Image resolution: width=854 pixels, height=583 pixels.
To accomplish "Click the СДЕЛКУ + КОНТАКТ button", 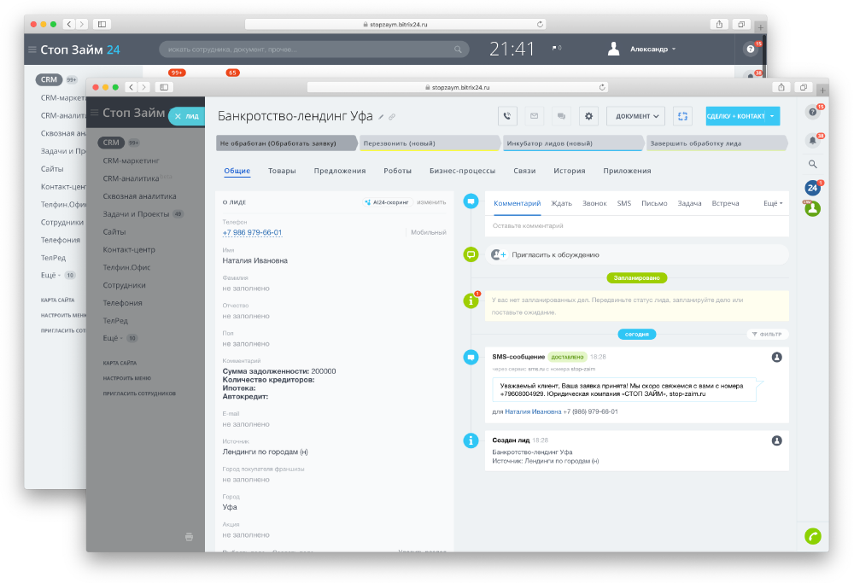I will point(736,116).
